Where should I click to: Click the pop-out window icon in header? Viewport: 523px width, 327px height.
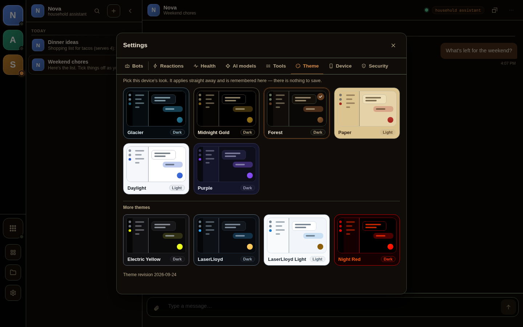point(495,10)
